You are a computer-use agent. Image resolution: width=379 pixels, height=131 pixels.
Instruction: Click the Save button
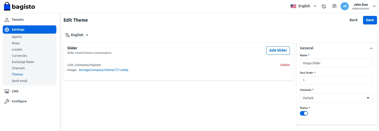point(370,20)
